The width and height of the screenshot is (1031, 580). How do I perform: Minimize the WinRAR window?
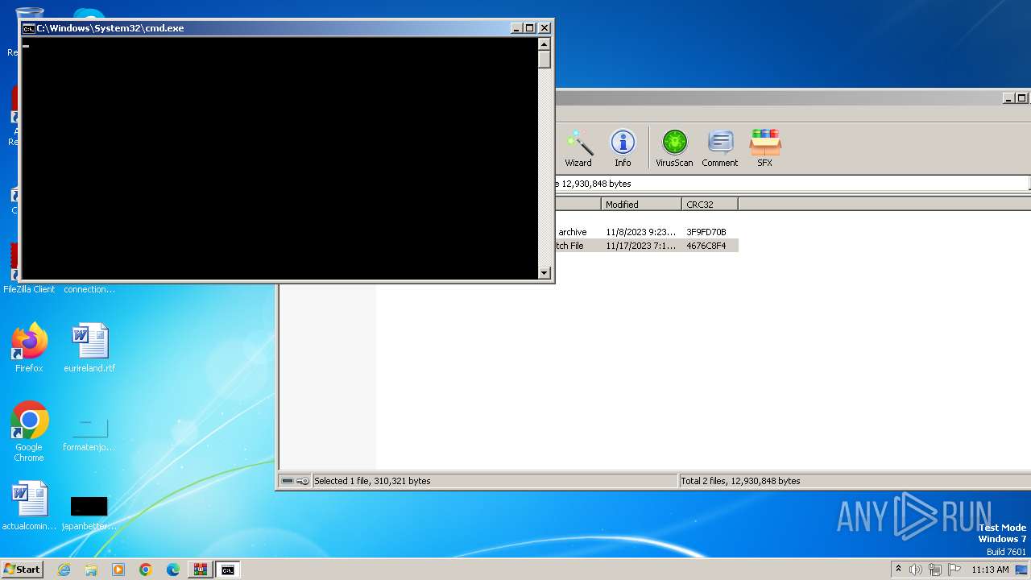(1008, 98)
